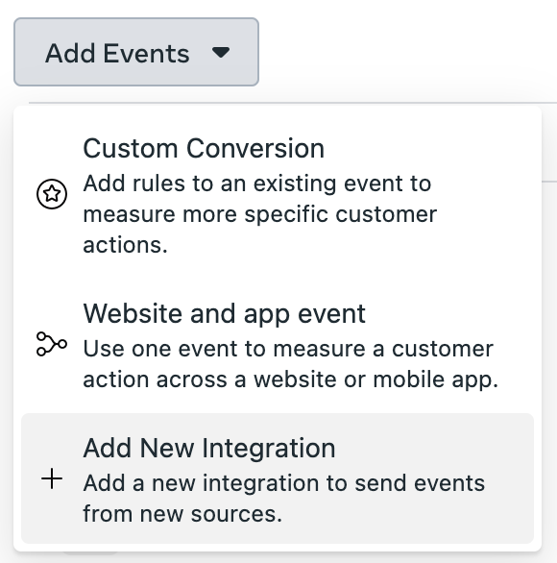The image size is (557, 563).
Task: Click 'Add a new integration to send events' text
Action: (284, 483)
